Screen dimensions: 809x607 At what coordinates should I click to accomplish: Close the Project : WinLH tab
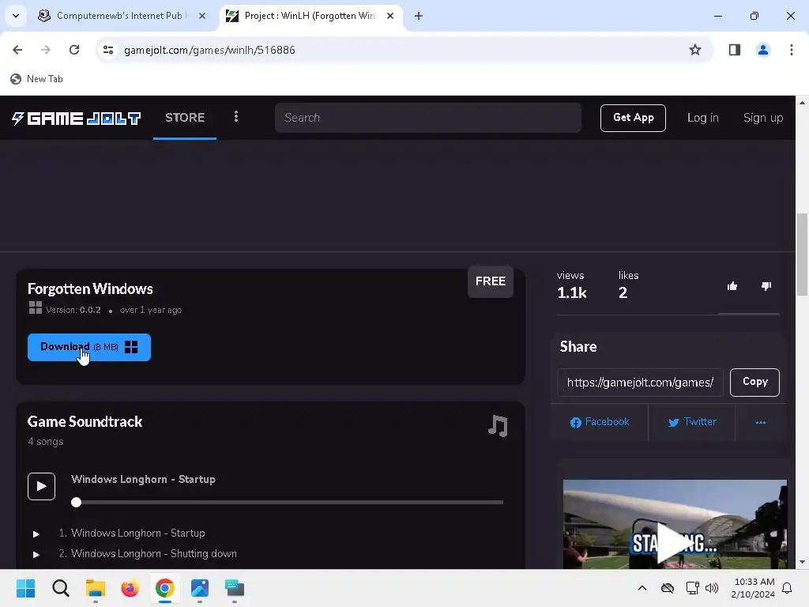[390, 16]
